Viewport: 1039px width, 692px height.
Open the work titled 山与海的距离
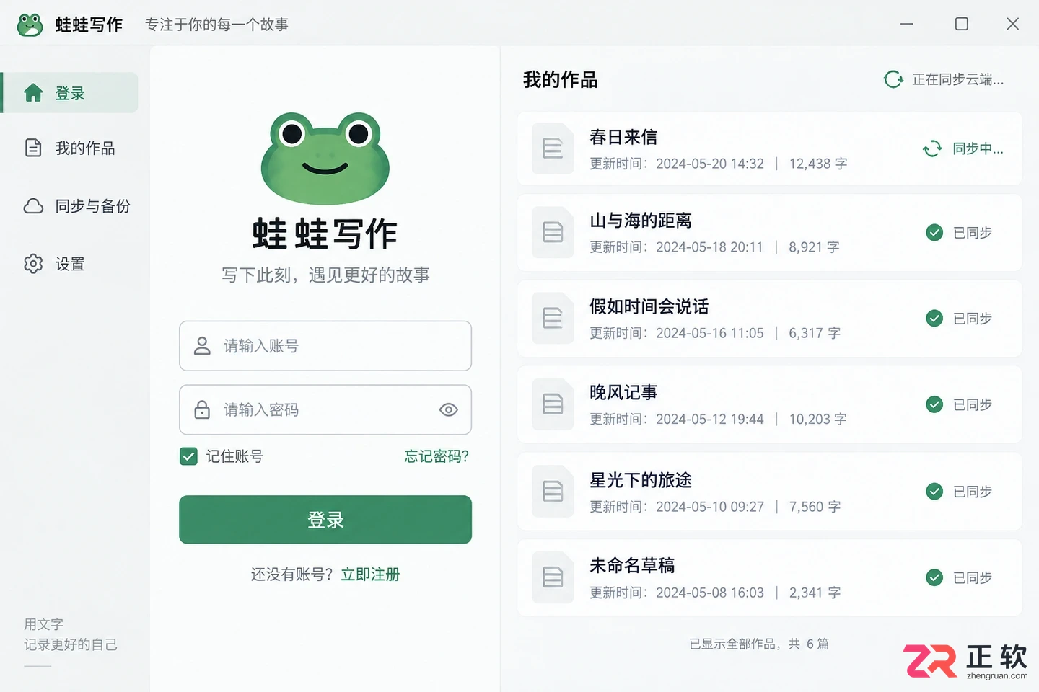coord(641,221)
